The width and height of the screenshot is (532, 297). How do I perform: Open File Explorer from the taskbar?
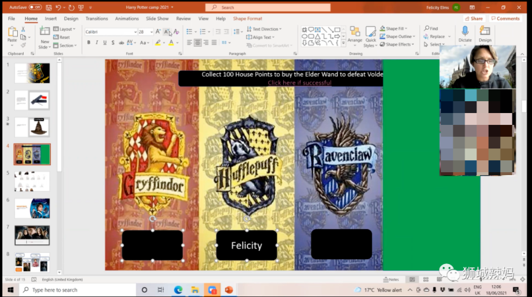click(x=195, y=290)
